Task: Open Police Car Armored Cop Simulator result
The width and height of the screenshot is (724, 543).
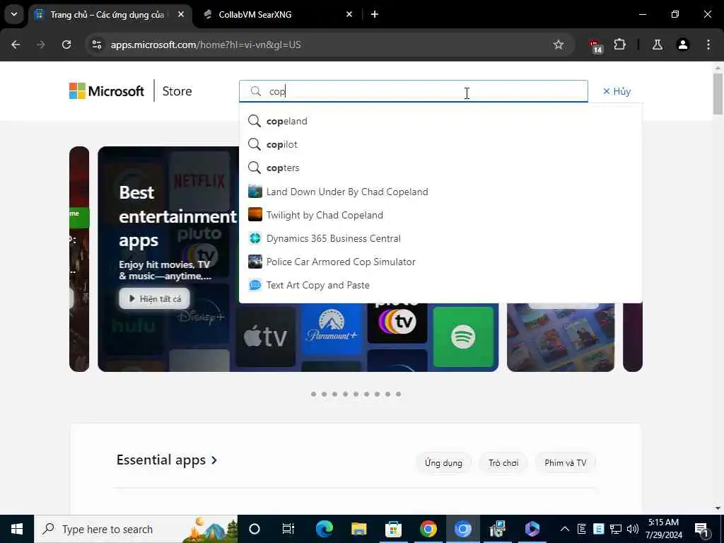Action: tap(440, 262)
